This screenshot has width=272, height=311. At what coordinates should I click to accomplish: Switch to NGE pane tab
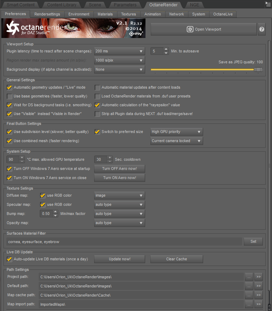[195, 5]
